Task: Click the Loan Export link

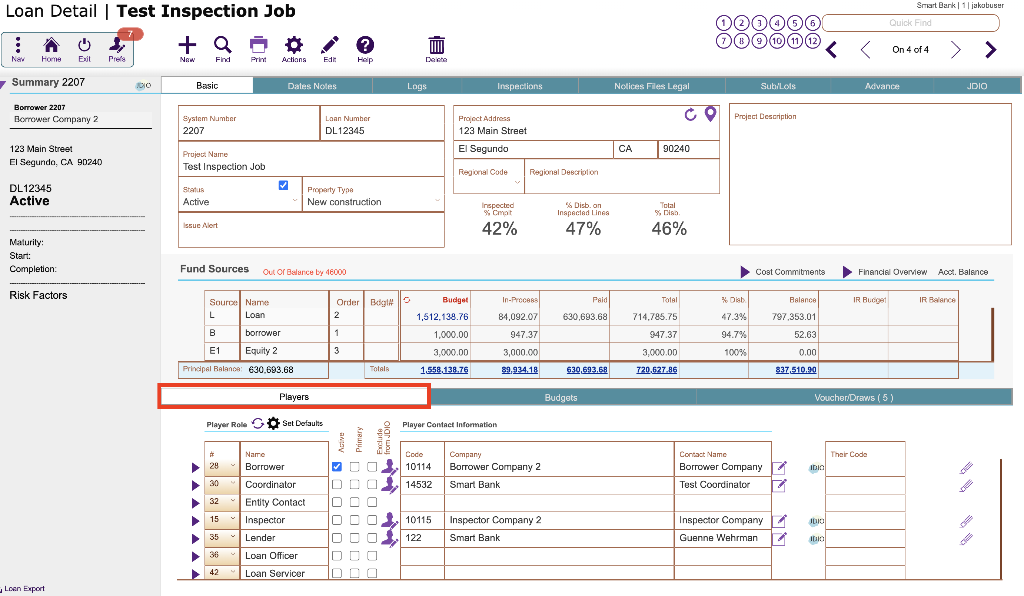Action: 24,588
